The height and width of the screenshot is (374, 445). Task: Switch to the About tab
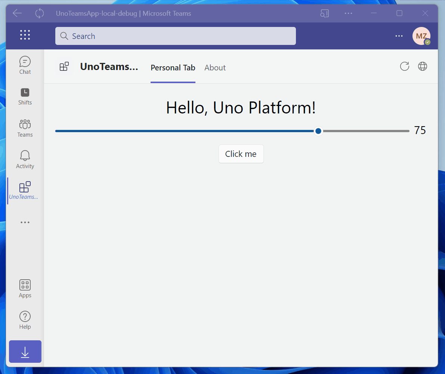215,68
